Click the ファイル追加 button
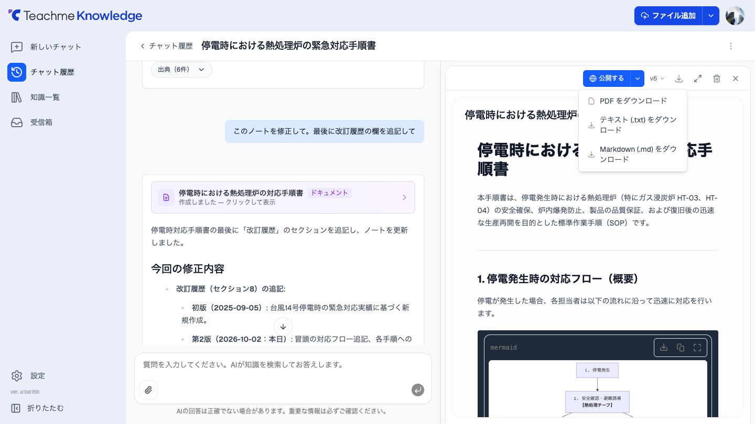 click(668, 16)
